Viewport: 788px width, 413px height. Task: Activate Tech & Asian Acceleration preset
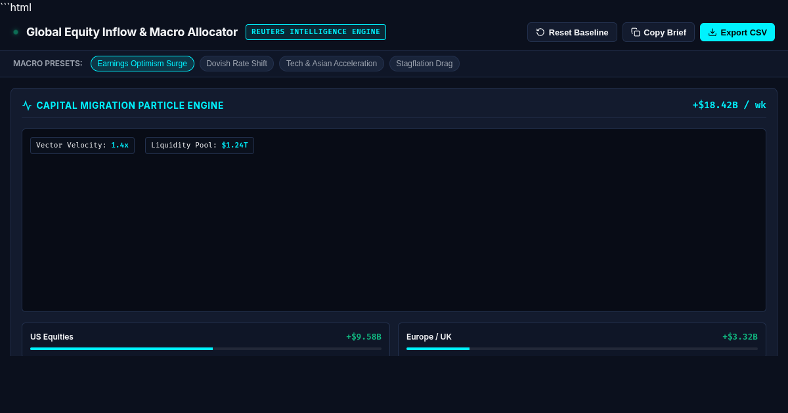coord(332,64)
